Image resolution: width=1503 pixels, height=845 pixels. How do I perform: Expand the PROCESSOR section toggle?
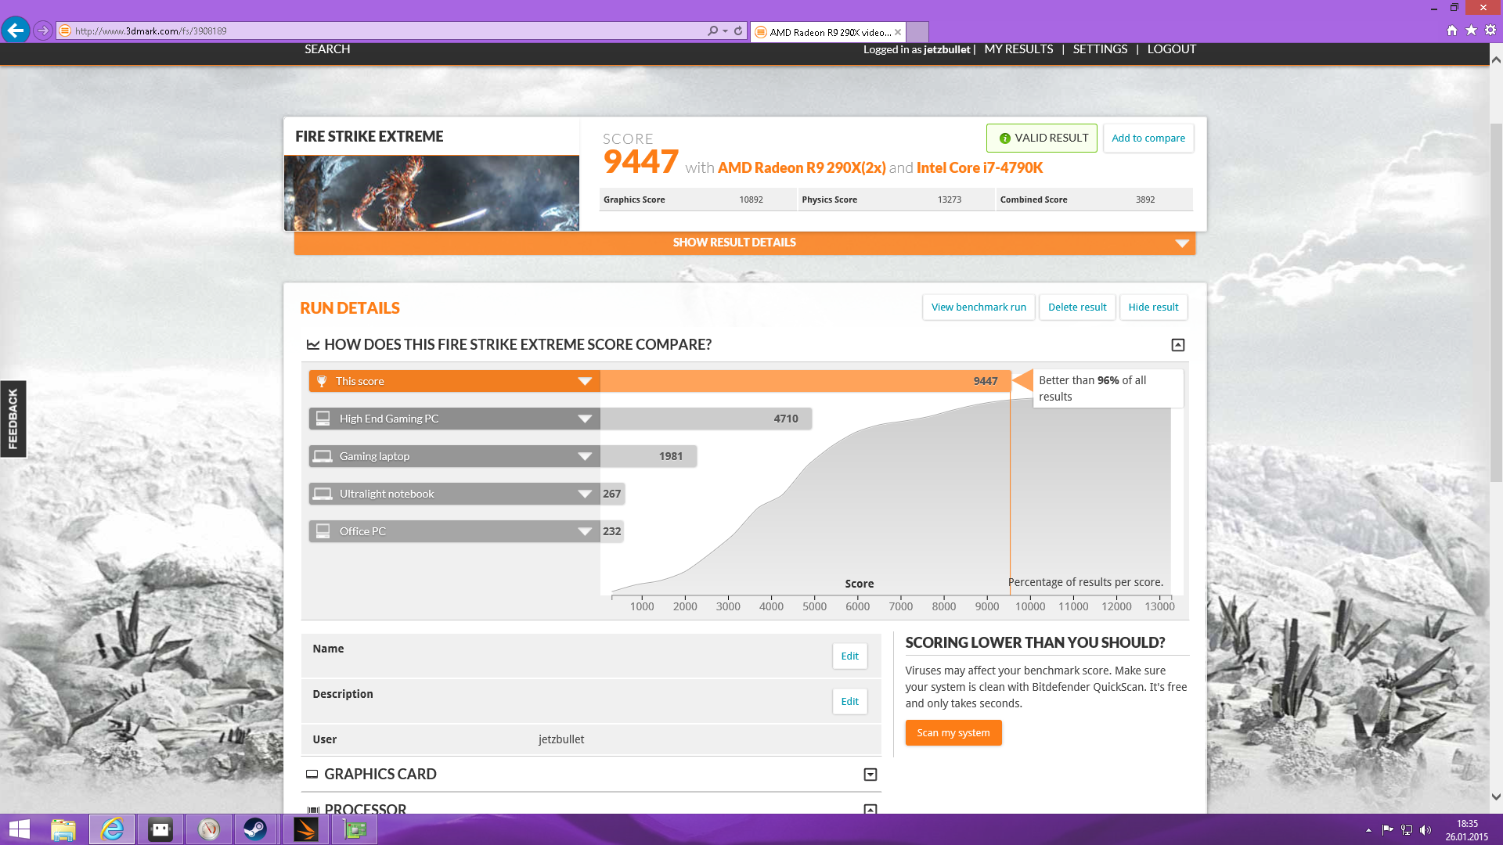pos(870,809)
